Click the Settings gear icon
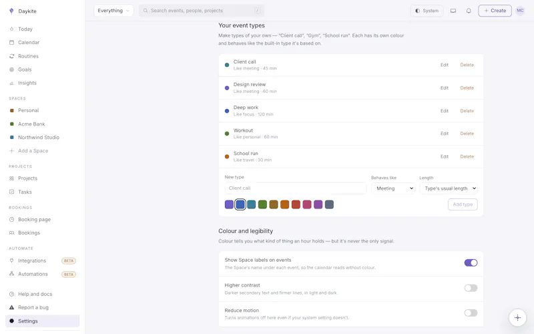The height and width of the screenshot is (334, 534). click(11, 321)
